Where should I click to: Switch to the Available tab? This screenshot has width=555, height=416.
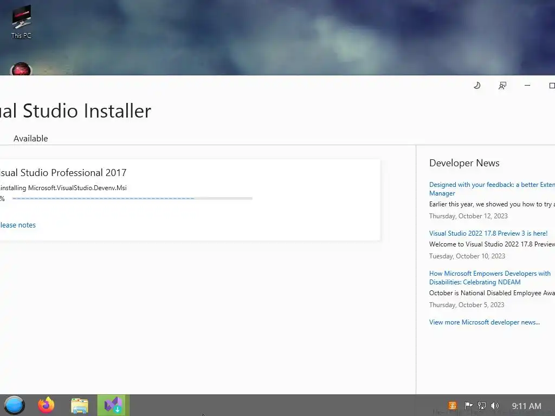coord(30,138)
